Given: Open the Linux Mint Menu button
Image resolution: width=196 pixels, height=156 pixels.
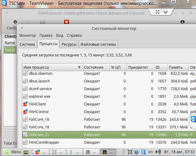Looking at the screenshot, I should (x=12, y=152).
